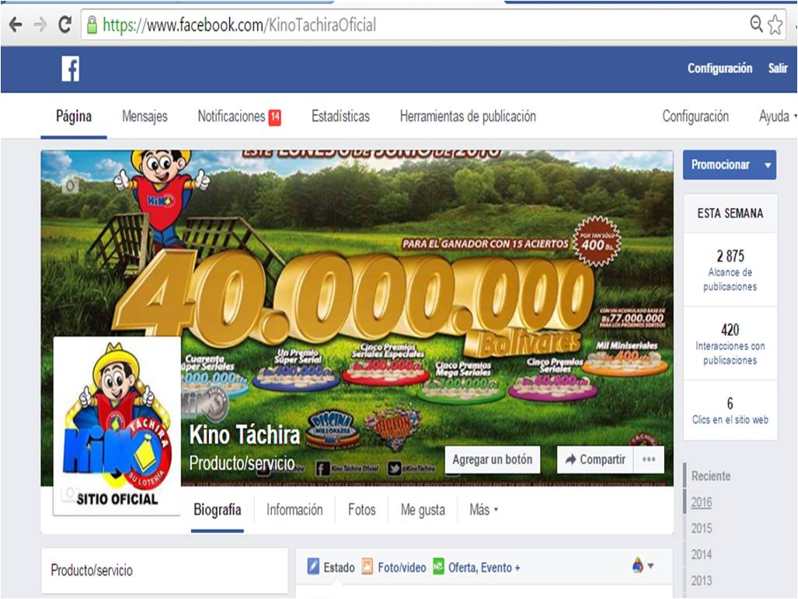Jump to 2013 in timeline
The width and height of the screenshot is (798, 599).
click(702, 580)
